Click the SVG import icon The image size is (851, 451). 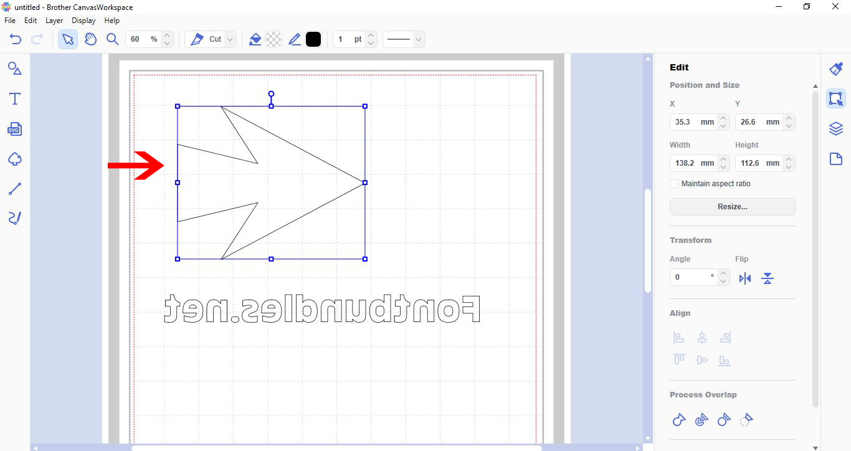15,129
